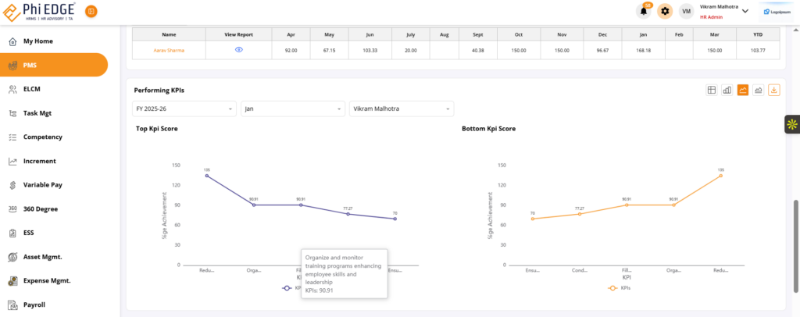
Task: Switch to area chart view icon
Action: pos(759,90)
